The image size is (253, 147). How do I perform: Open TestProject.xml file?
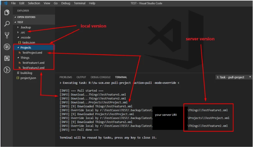pyautogui.click(x=32, y=53)
